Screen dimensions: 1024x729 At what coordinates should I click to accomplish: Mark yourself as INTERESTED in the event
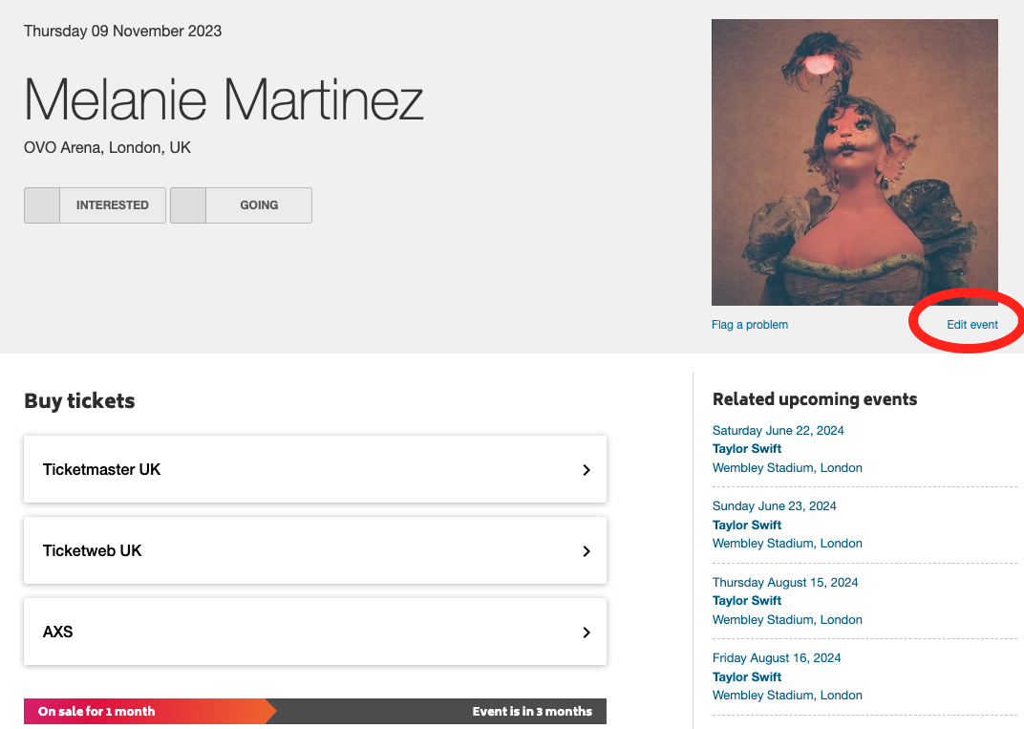tap(95, 205)
